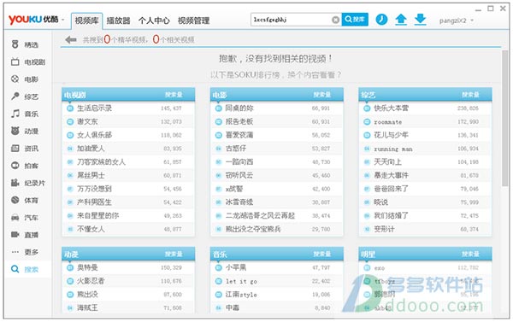Go back with the left arrow
The width and height of the screenshot is (513, 322).
click(x=71, y=40)
